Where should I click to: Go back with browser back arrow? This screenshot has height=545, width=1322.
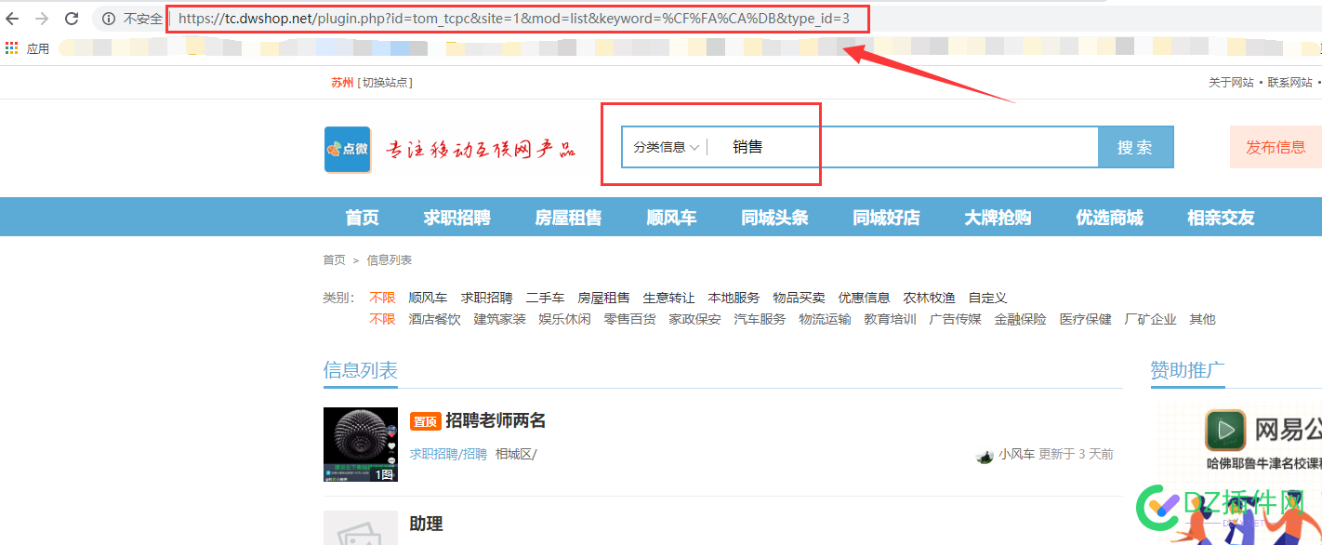[x=13, y=19]
